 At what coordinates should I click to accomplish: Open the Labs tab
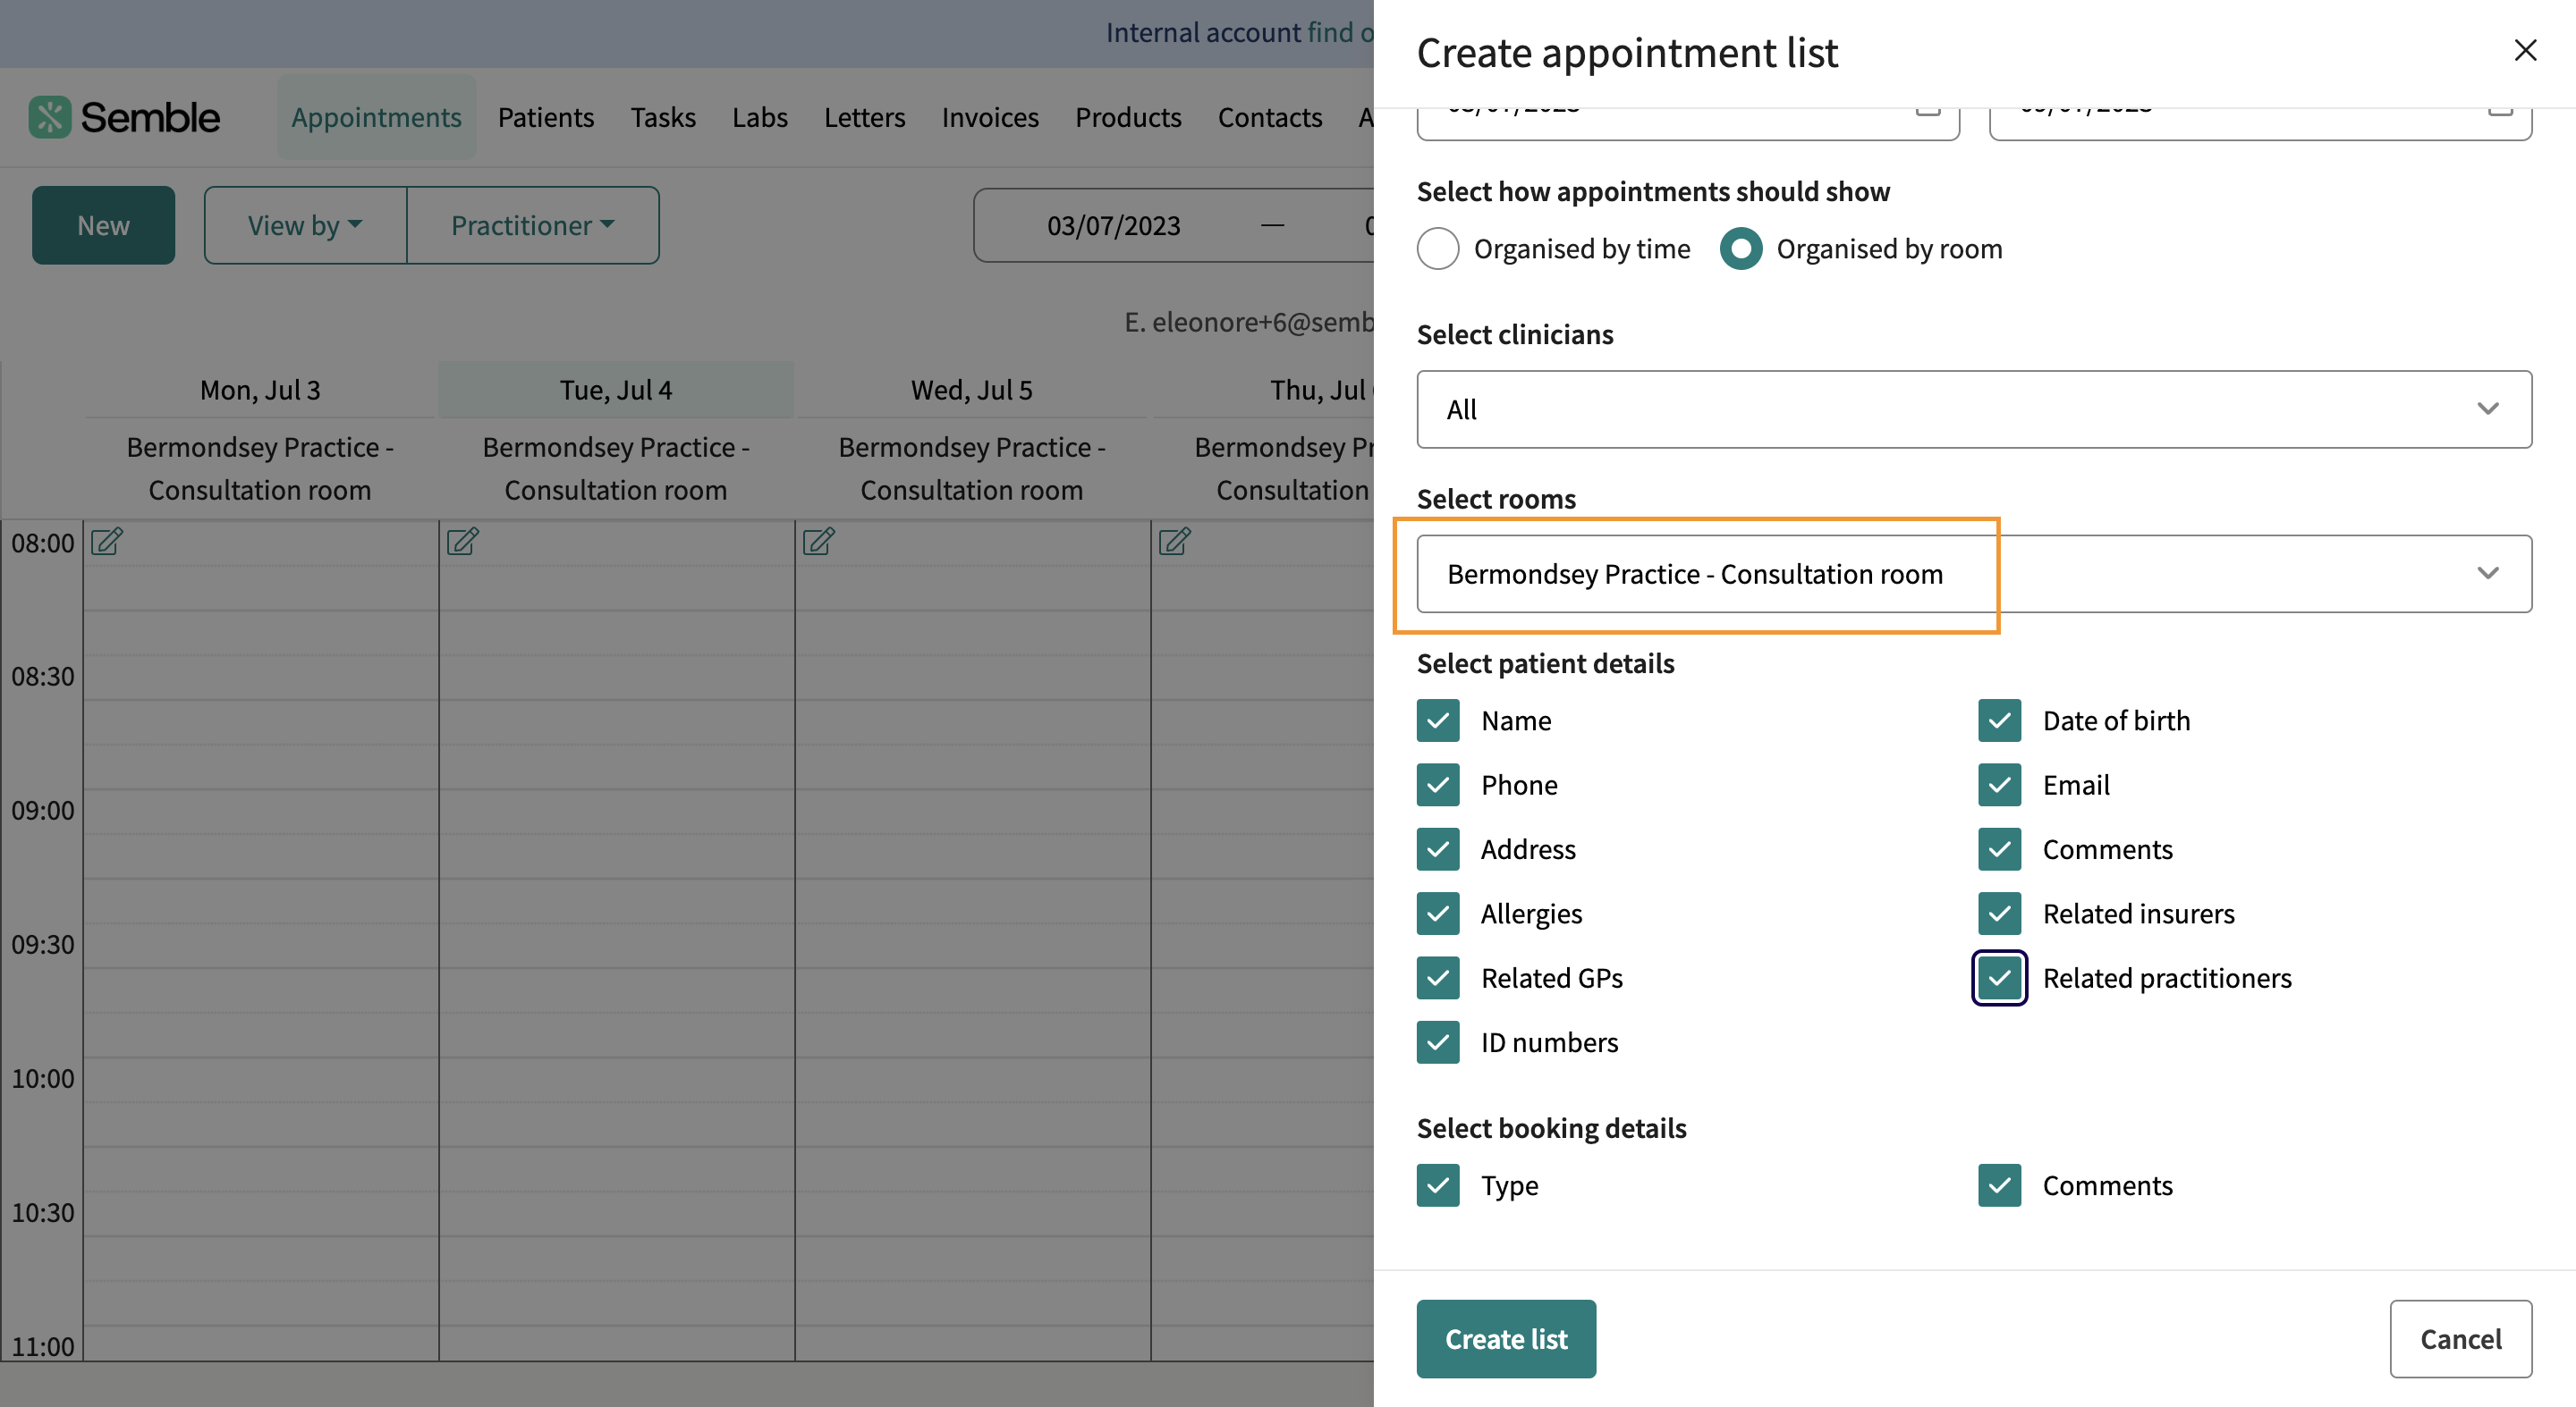(x=760, y=117)
